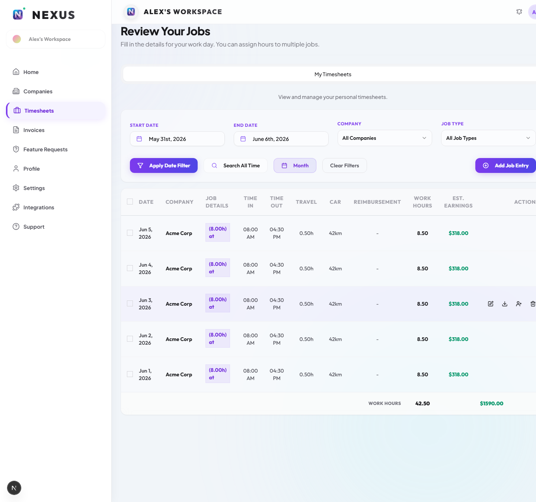Click job details tag on Jun 5 row
This screenshot has height=502, width=536.
pyautogui.click(x=218, y=232)
